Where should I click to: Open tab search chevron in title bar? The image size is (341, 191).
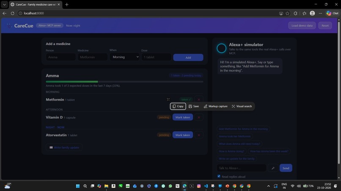coord(4,4)
